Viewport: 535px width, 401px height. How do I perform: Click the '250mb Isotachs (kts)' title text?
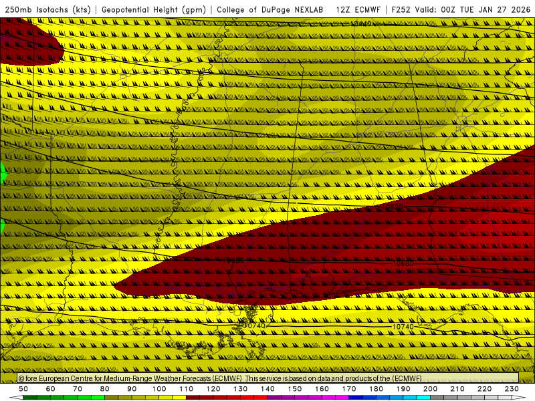(x=47, y=9)
